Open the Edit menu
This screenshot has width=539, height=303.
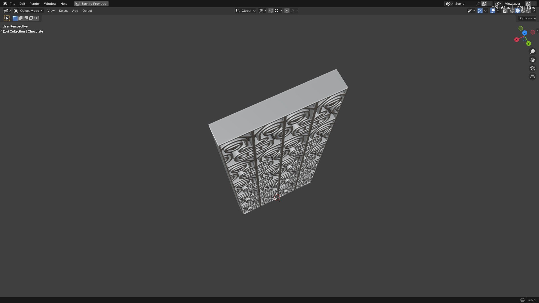pyautogui.click(x=22, y=4)
